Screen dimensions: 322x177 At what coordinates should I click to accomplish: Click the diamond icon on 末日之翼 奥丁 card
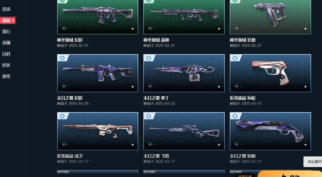[x=219, y=87]
